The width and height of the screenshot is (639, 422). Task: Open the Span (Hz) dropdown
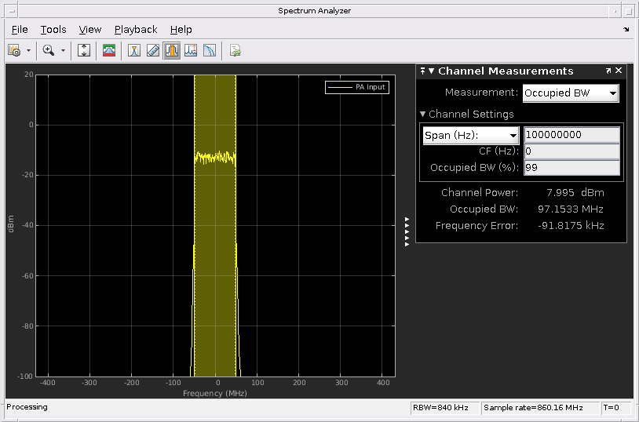(471, 135)
